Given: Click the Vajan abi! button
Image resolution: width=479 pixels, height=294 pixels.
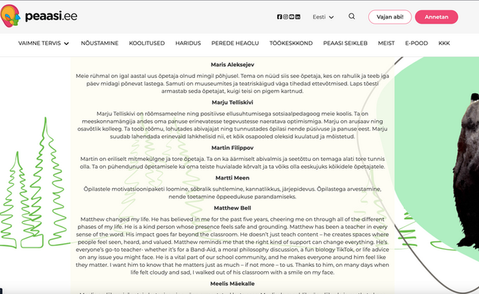Looking at the screenshot, I should click(390, 16).
